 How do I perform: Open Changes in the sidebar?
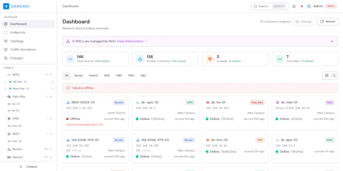pos(28,58)
